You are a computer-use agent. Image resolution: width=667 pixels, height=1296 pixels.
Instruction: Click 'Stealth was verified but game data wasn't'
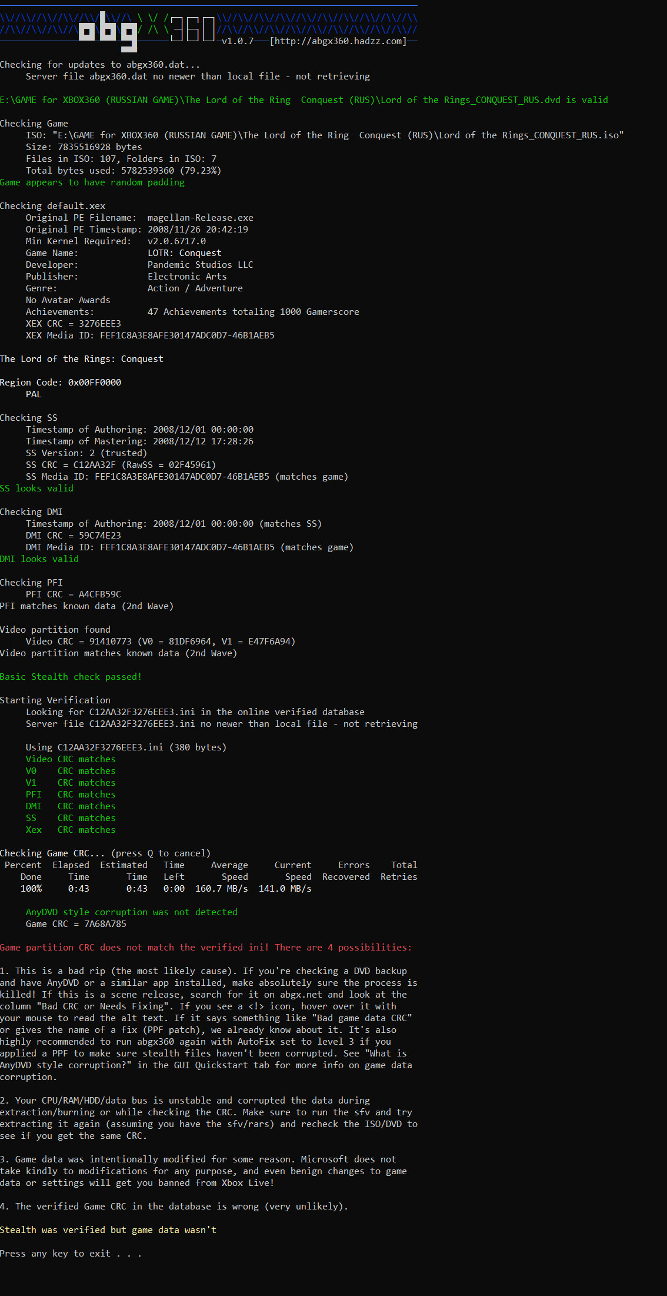pyautogui.click(x=108, y=1230)
